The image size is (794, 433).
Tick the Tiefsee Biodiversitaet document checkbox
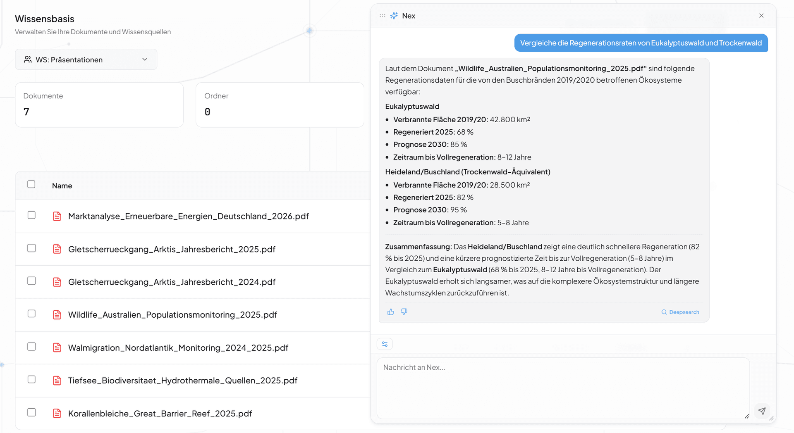click(31, 379)
